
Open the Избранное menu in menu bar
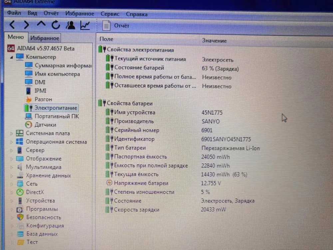pos(80,14)
